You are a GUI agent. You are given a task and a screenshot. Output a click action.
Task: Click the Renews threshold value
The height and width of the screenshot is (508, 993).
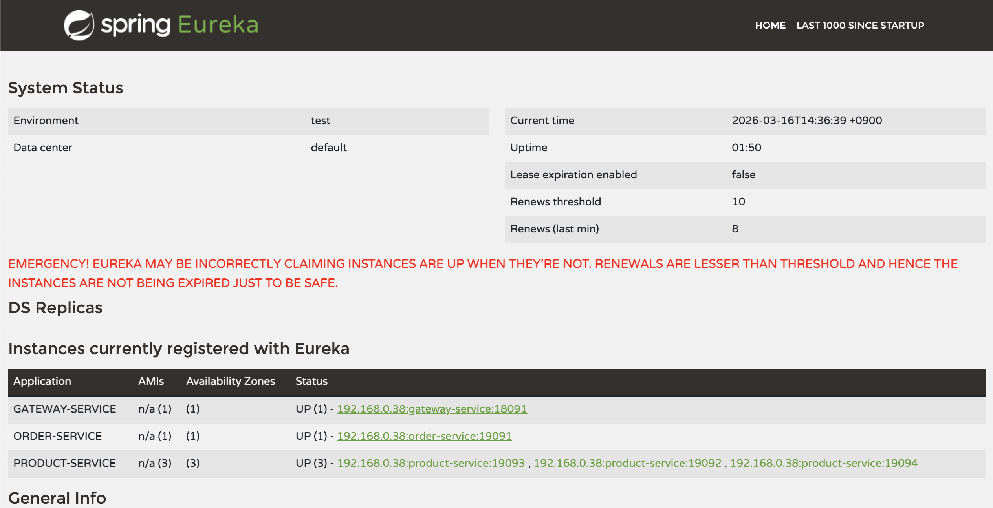click(738, 202)
